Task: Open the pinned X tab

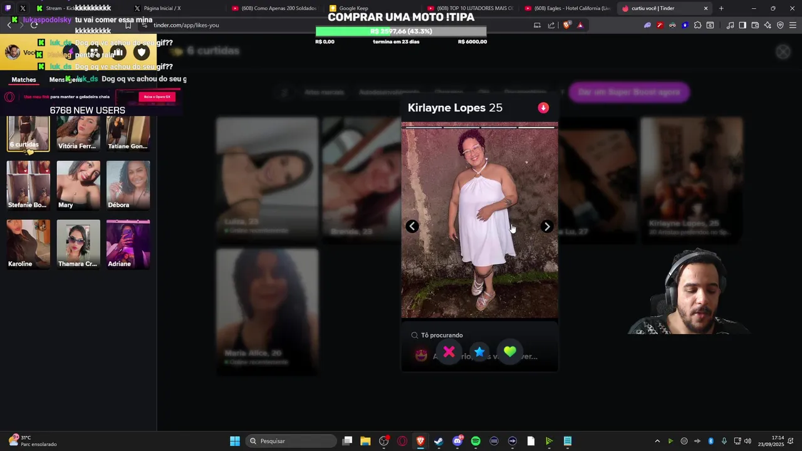Action: tap(23, 8)
